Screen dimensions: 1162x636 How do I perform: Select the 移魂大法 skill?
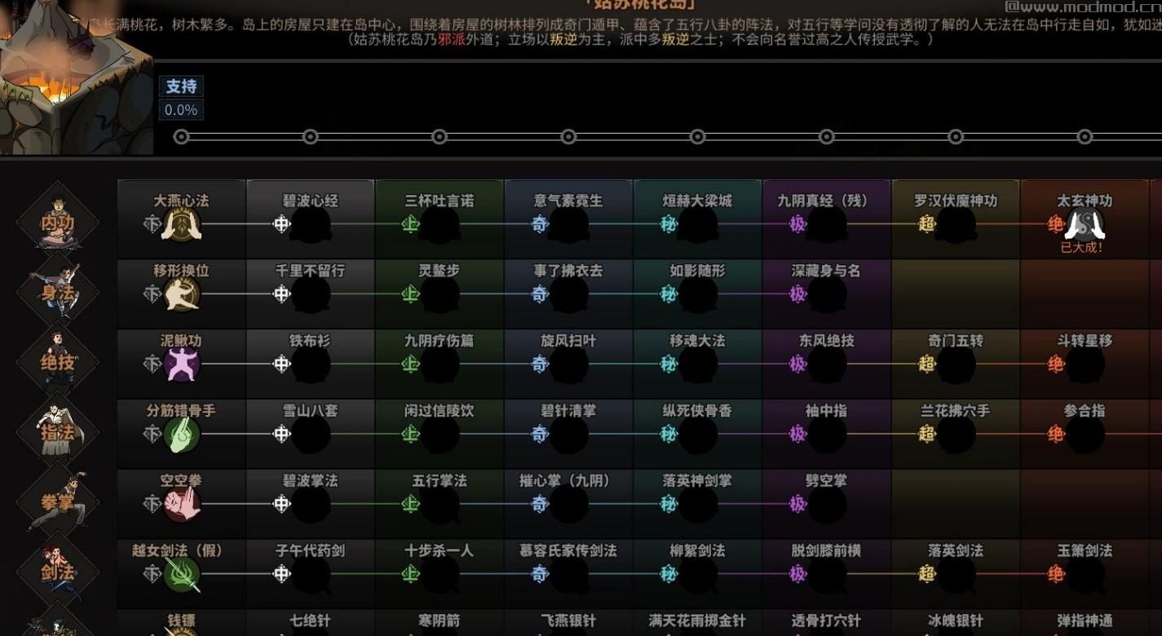697,364
